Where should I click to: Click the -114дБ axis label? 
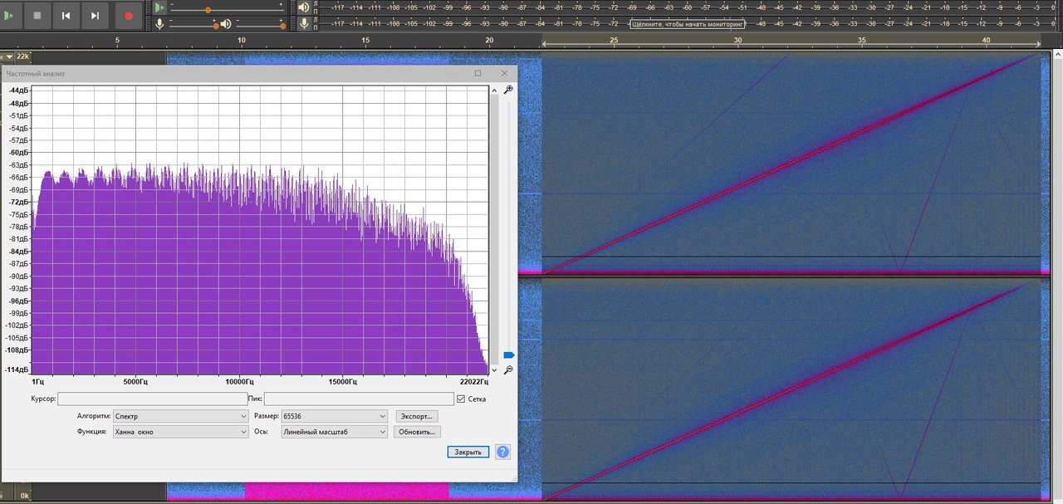tap(17, 369)
